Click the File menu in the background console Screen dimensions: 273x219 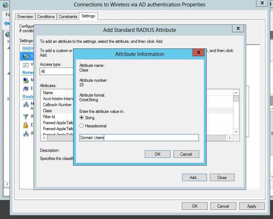point(7,15)
